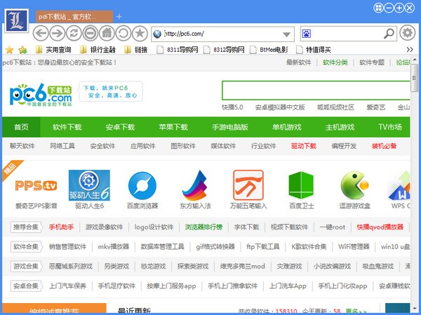Click the 百度卫士 green shield icon
Screen dimensions: 421x315
[x=302, y=186]
